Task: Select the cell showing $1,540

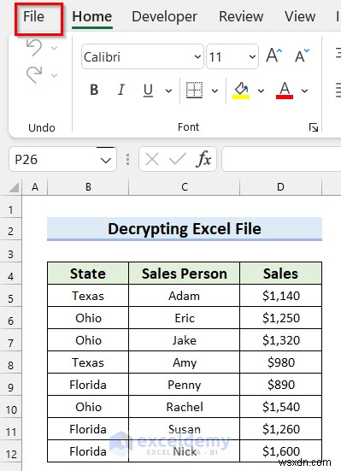Action: [280, 407]
